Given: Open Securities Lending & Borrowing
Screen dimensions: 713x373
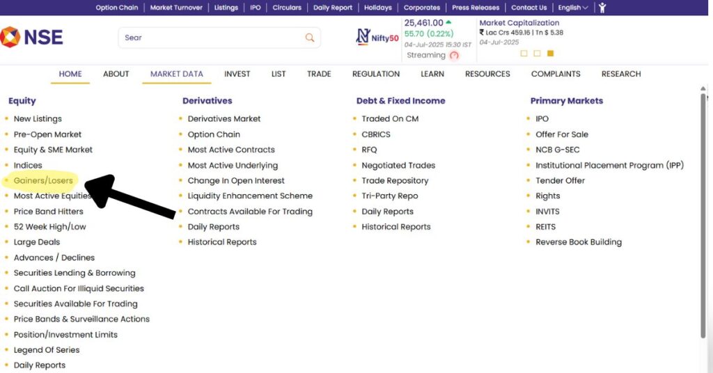Looking at the screenshot, I should [75, 273].
